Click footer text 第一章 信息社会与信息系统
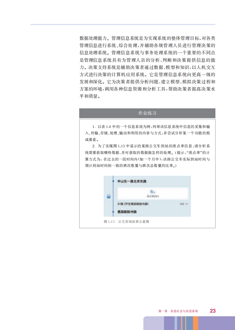Screen dimensions: 235x330 [x=178, y=311]
